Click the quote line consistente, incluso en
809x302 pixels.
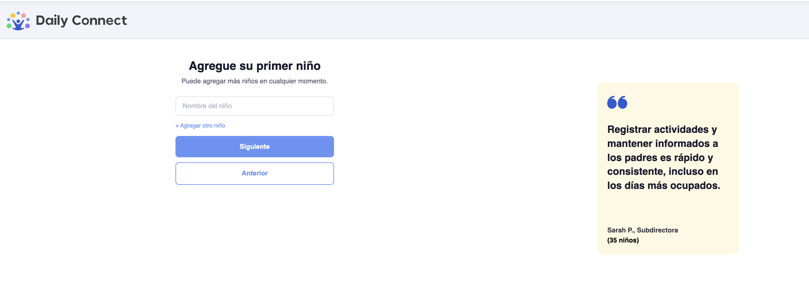tap(662, 171)
